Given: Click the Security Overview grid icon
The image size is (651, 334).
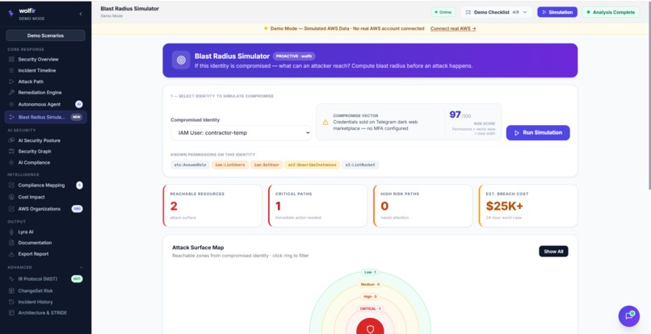Looking at the screenshot, I should tap(11, 60).
